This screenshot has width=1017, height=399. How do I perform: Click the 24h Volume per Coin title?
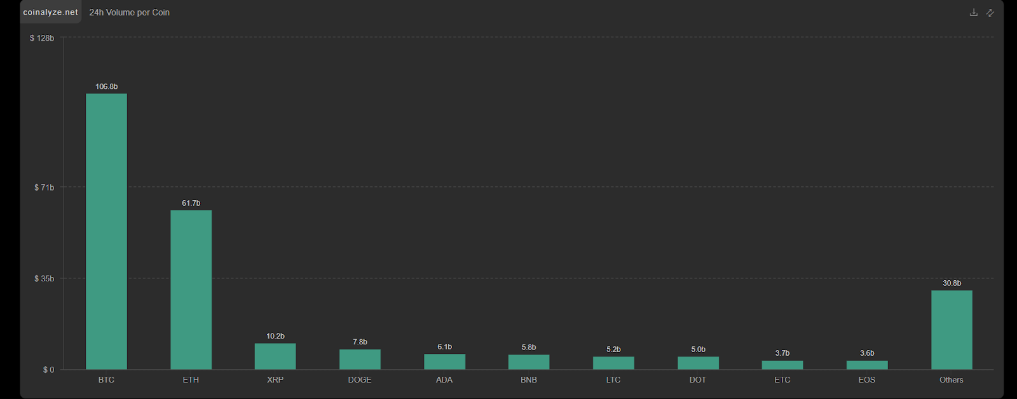129,12
